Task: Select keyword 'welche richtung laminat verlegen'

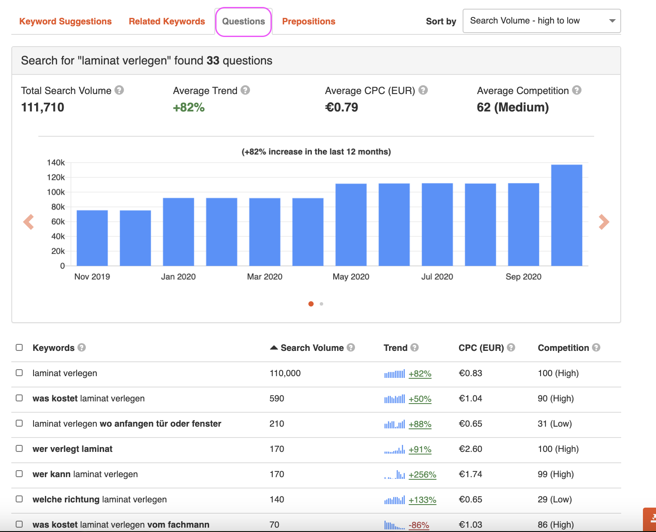Action: [100, 499]
